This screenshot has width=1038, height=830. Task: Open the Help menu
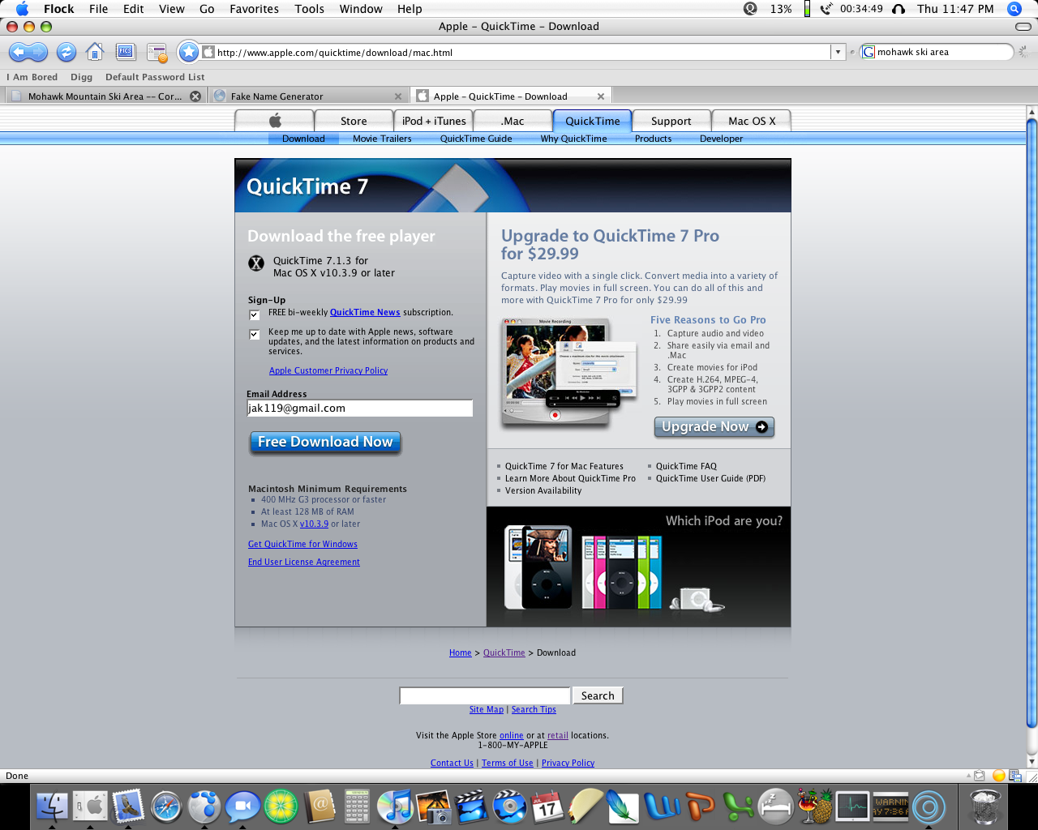[x=410, y=9]
